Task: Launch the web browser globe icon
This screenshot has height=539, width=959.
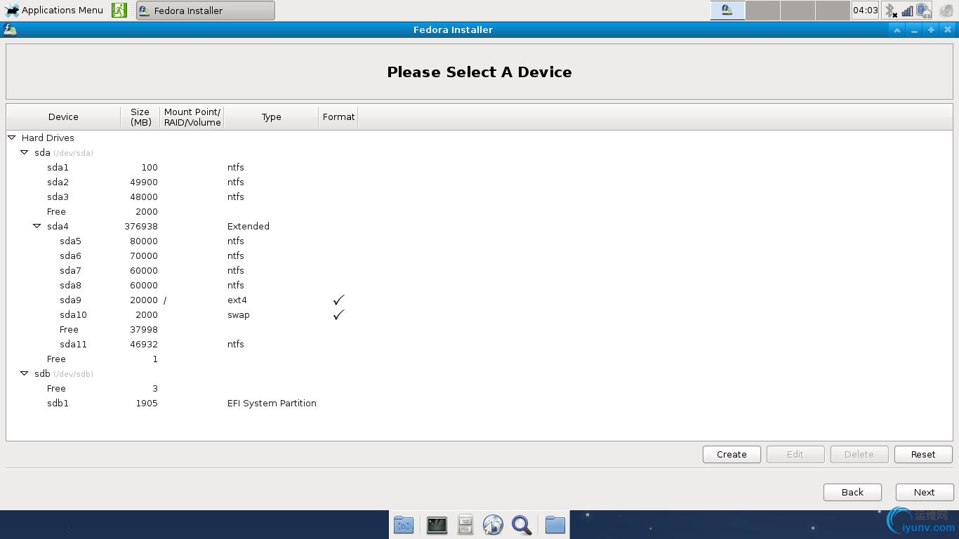Action: [493, 525]
